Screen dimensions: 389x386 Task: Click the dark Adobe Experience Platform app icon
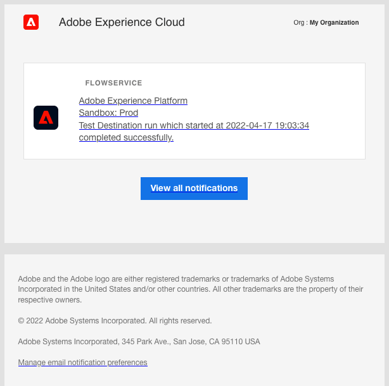46,118
